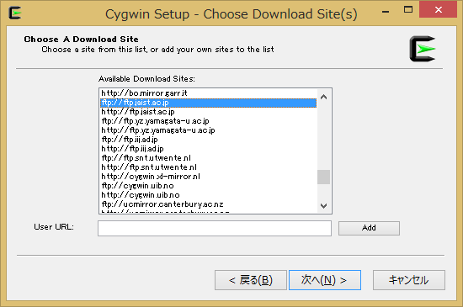Click the site list scrollbar thumb
The image size is (463, 307).
click(x=323, y=177)
